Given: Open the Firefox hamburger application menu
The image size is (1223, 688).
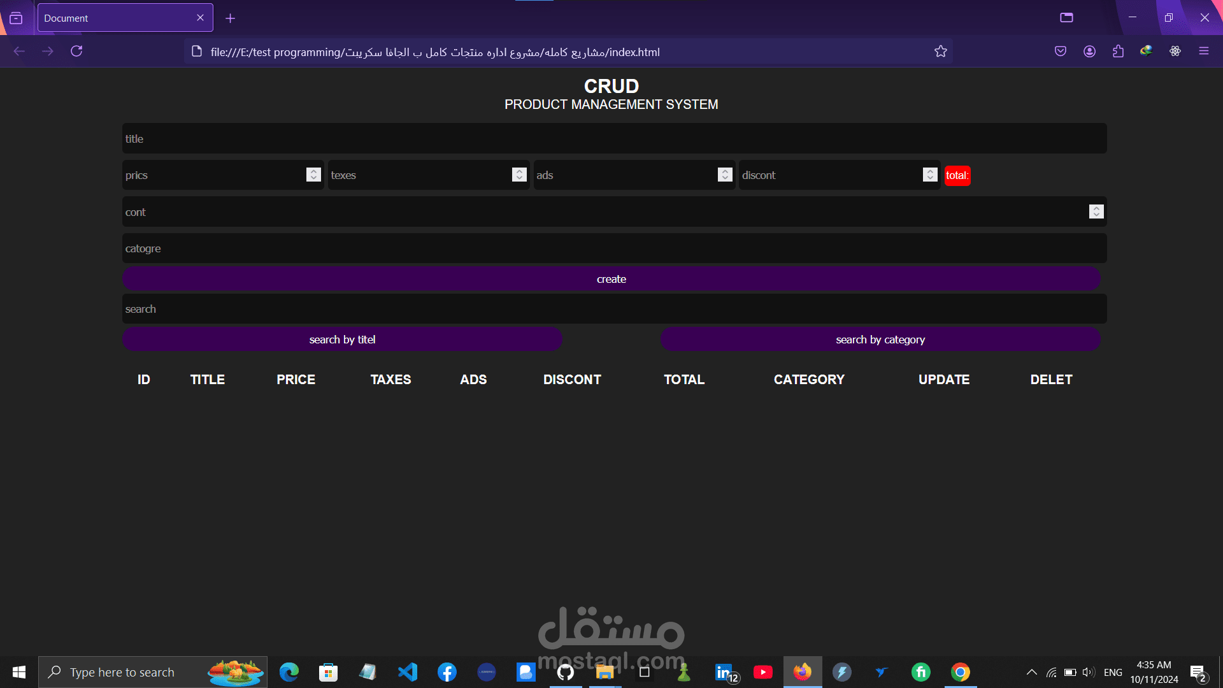Looking at the screenshot, I should coord(1203,52).
